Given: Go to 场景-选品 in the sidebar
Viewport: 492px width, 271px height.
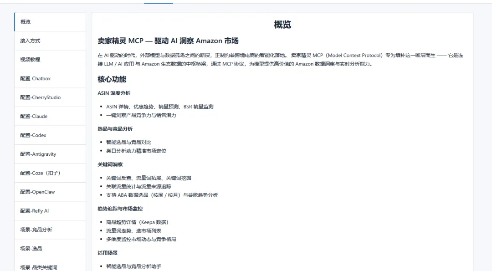Looking at the screenshot, I should click(50, 249).
